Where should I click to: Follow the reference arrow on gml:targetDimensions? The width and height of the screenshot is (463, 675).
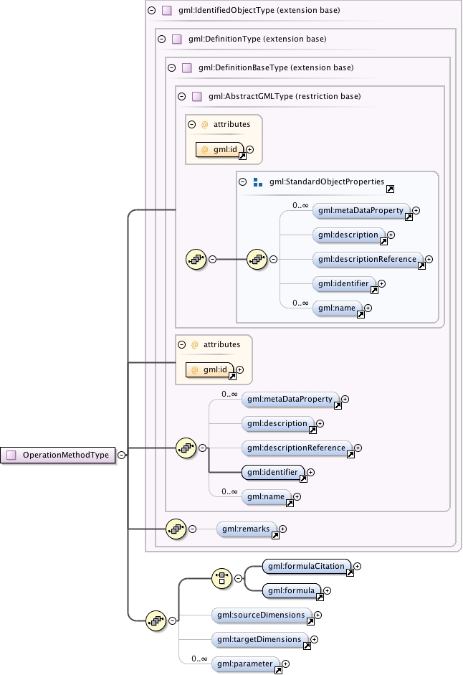click(307, 646)
